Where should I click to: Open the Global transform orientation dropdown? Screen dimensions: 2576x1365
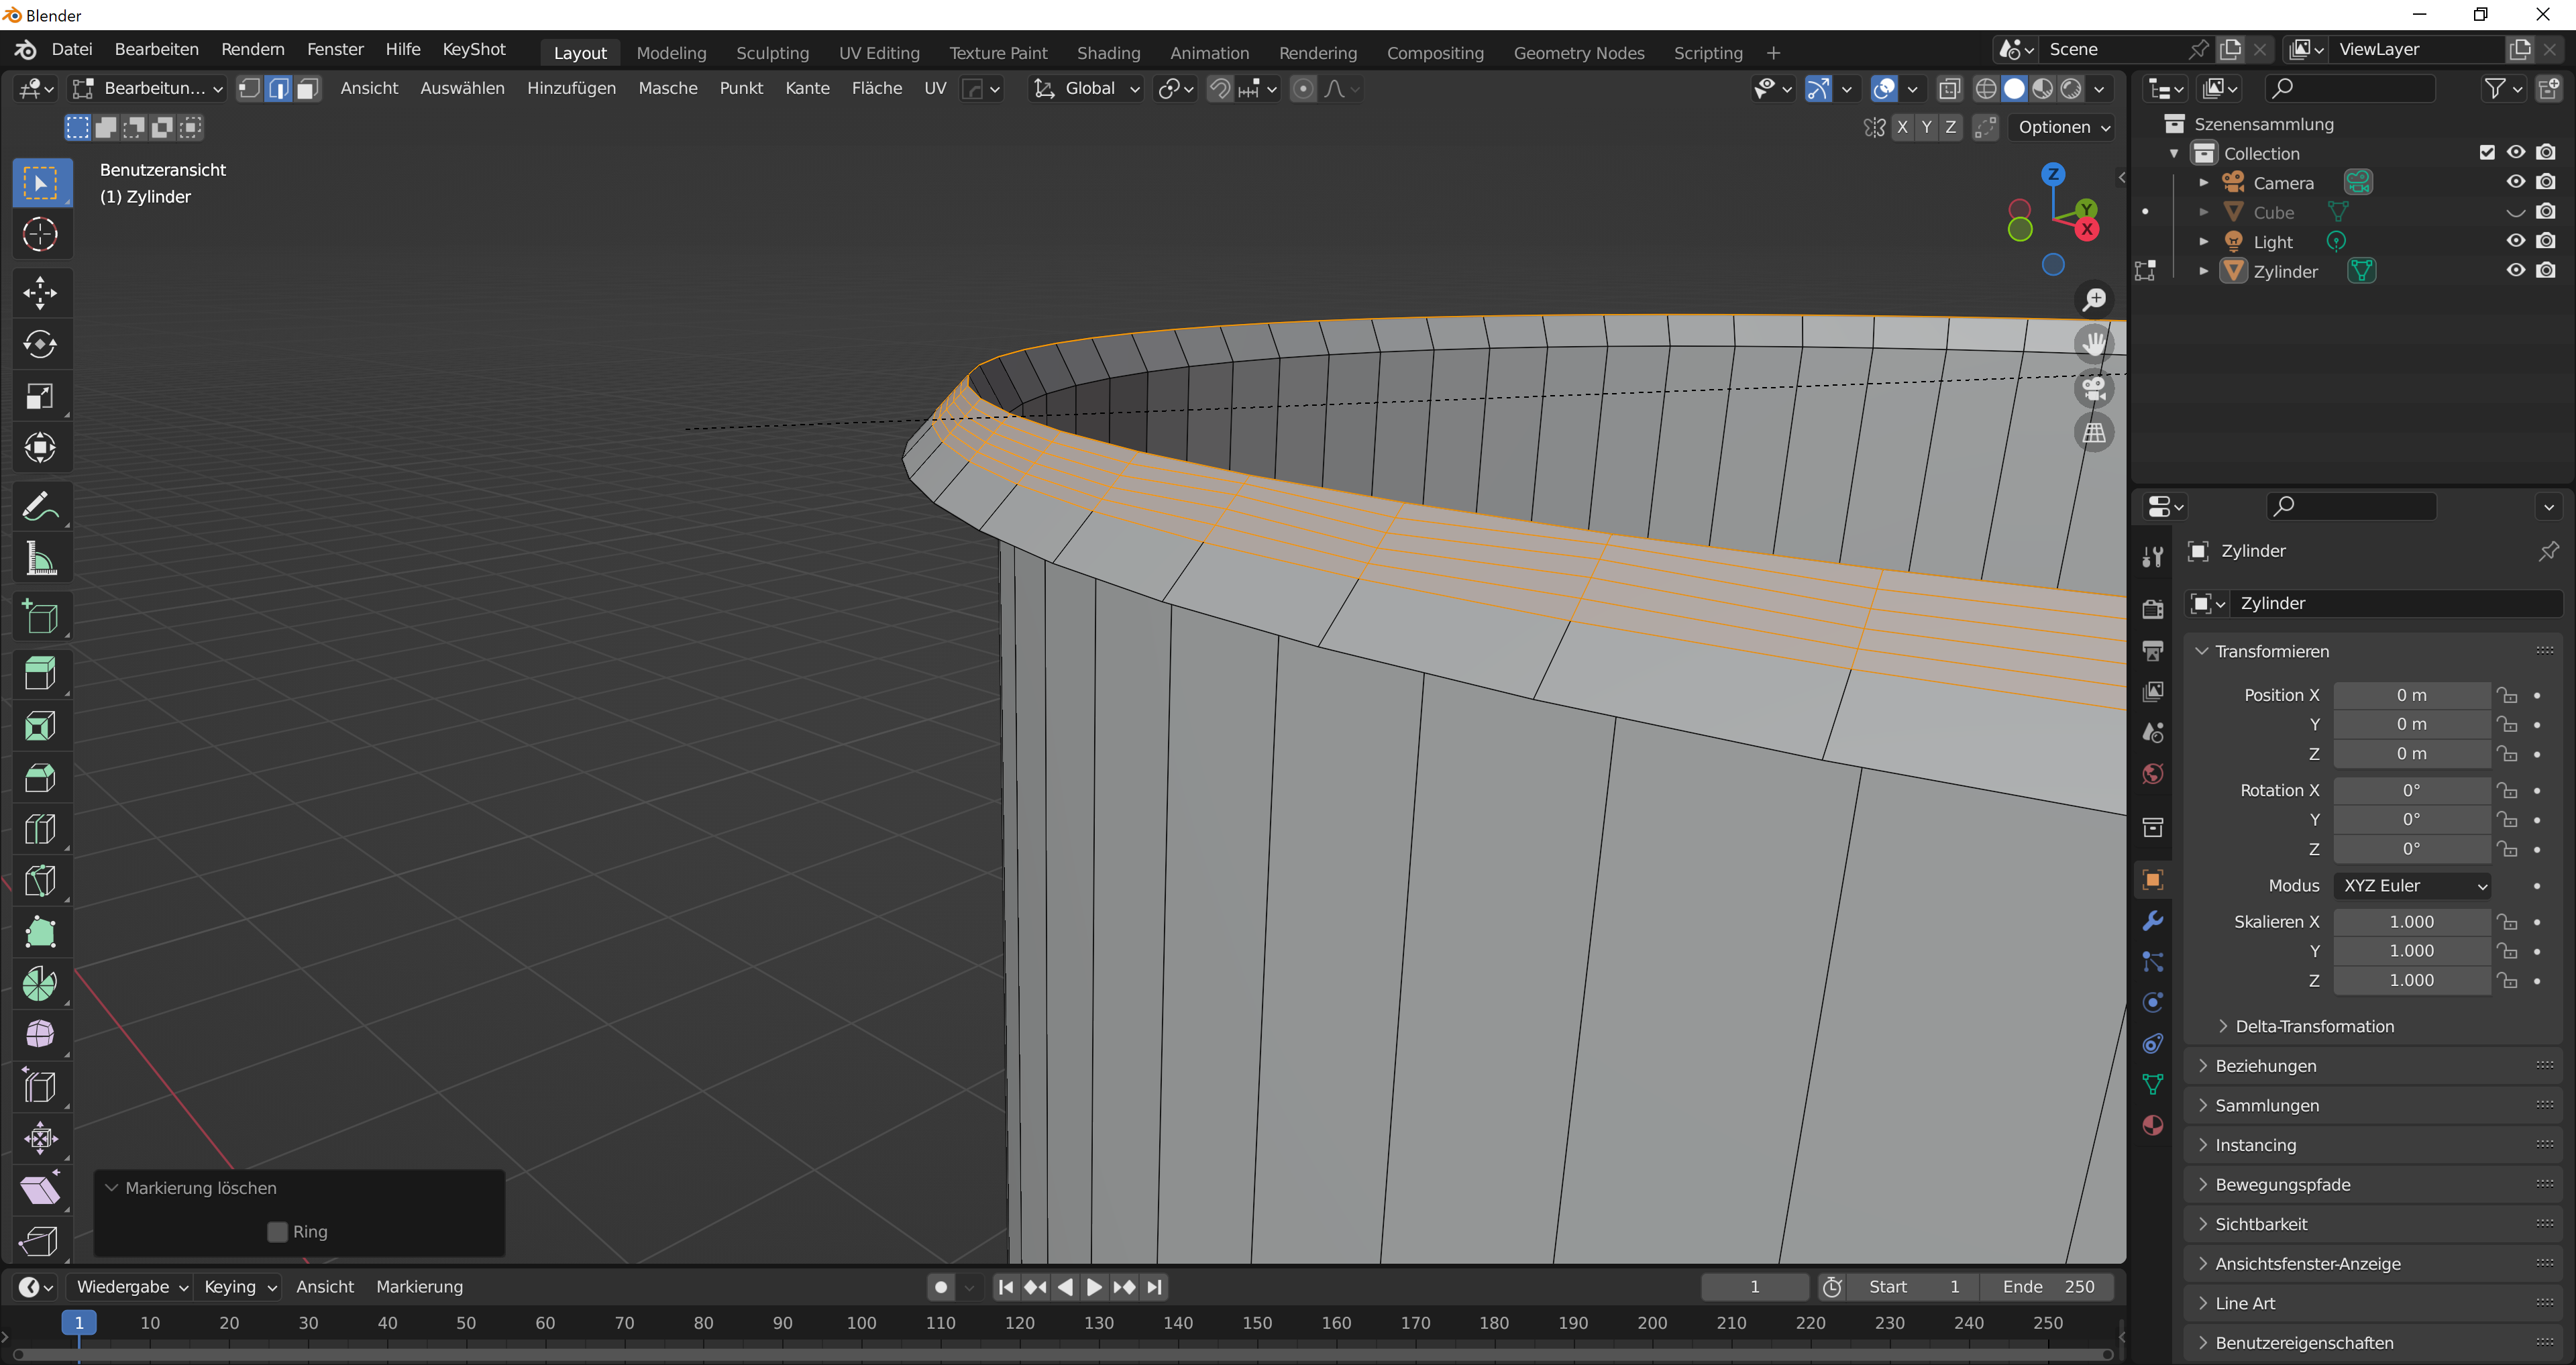click(x=1088, y=89)
